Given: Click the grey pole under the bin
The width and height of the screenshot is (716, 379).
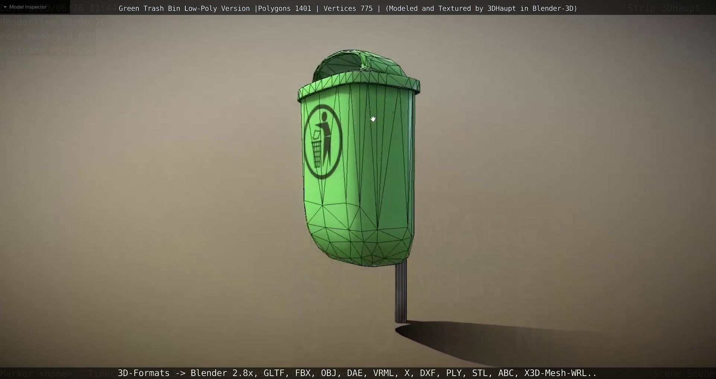Looking at the screenshot, I should click(x=401, y=291).
